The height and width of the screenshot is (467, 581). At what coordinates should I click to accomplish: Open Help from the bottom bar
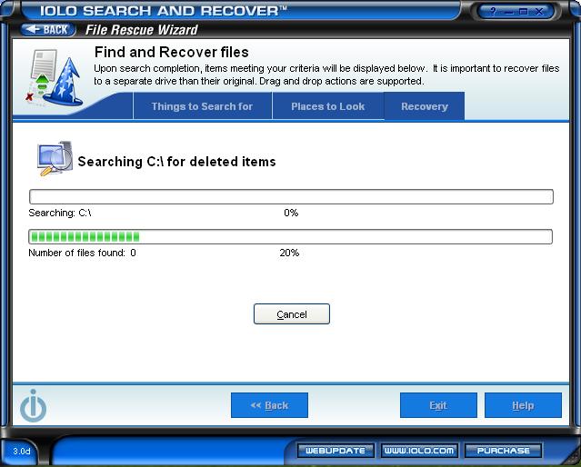coord(523,405)
